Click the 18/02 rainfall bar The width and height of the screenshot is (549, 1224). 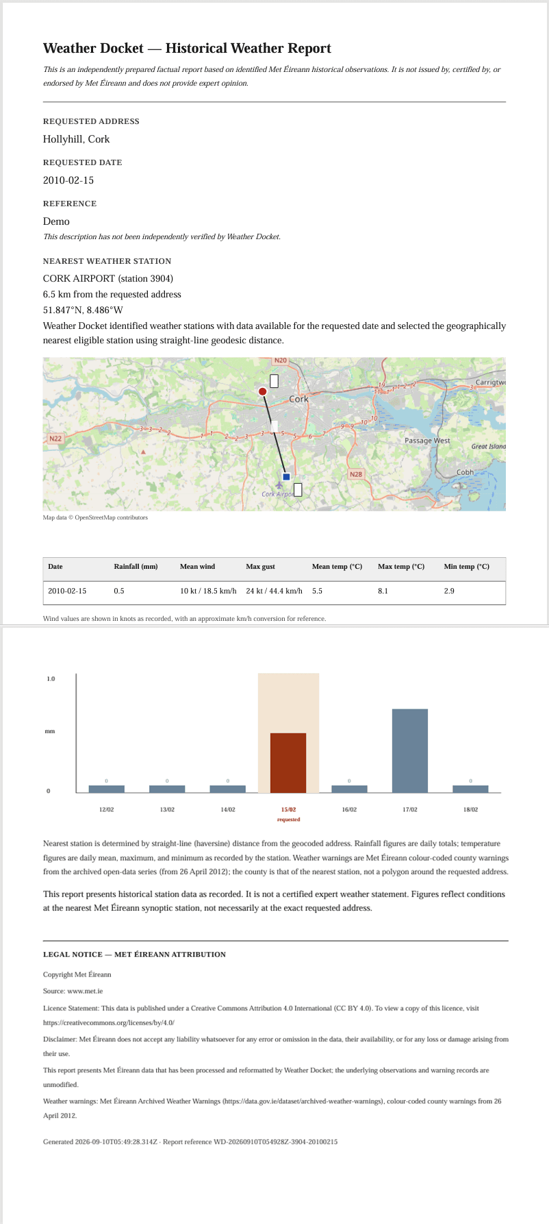pos(471,789)
